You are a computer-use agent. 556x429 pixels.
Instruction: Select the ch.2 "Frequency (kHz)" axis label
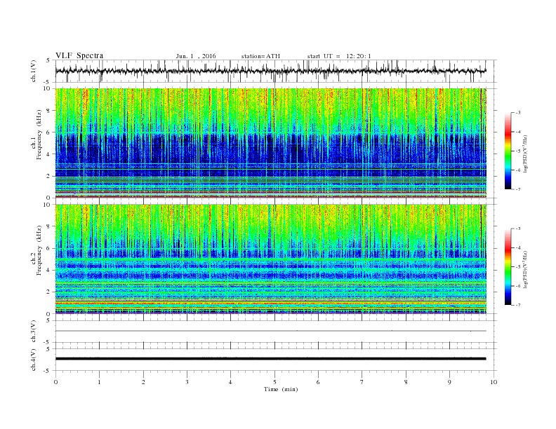(x=39, y=251)
